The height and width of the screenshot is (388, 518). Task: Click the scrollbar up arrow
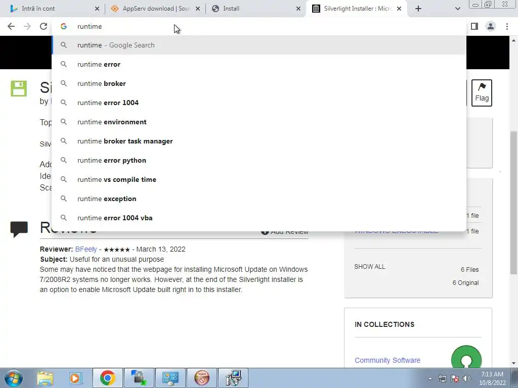(x=513, y=40)
